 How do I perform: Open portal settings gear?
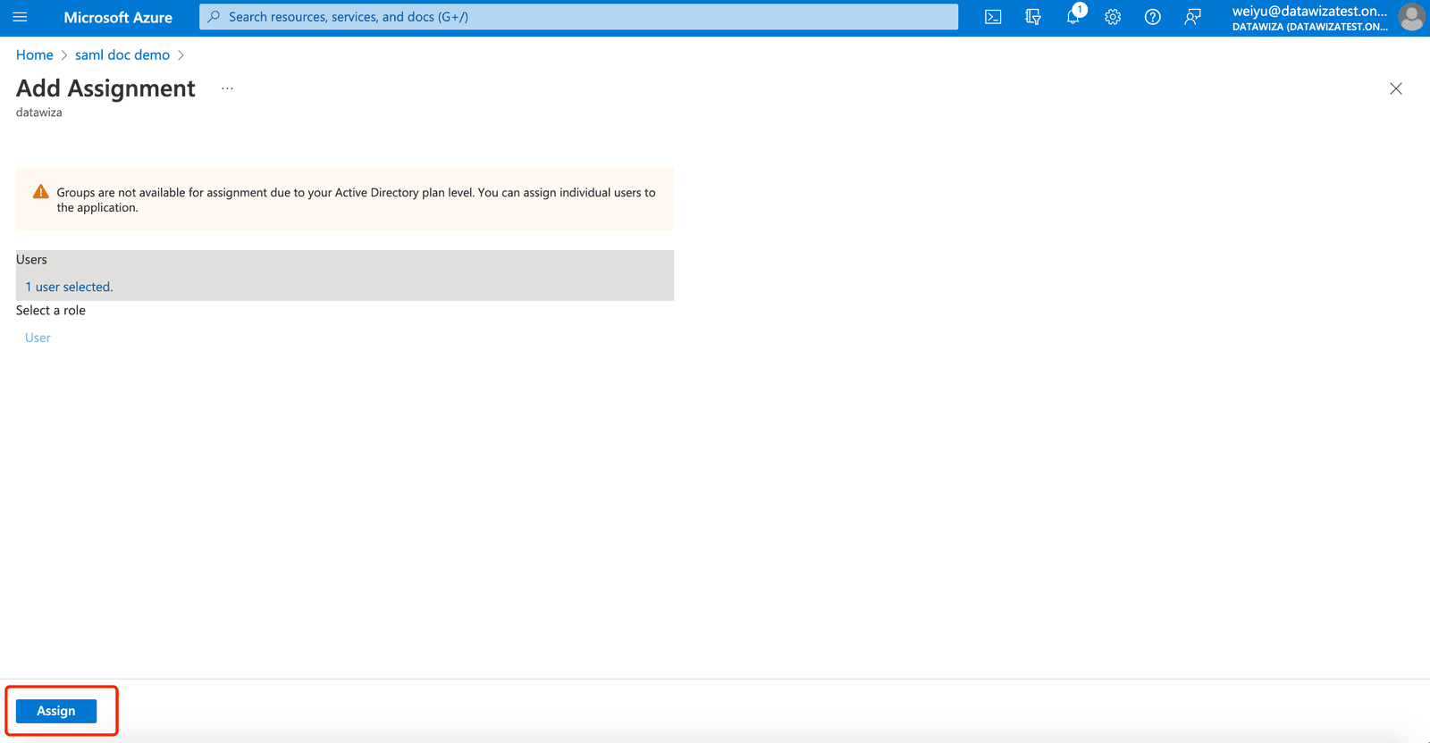1113,17
